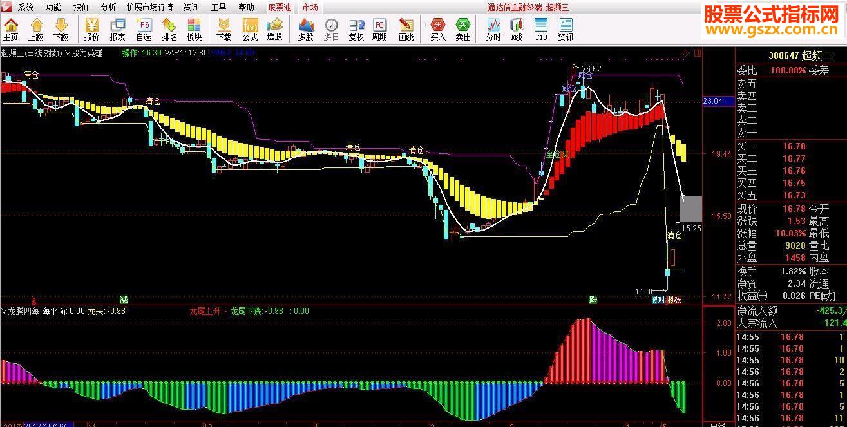Open the 资讯 news toolbar icon
Viewport: 847px width, 427px height.
click(566, 30)
